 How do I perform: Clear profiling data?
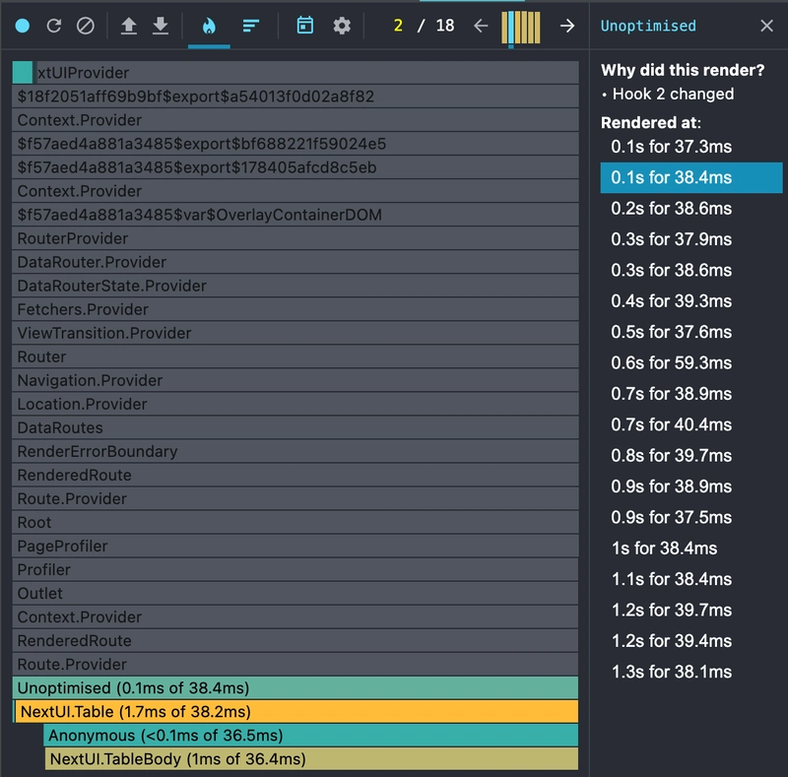pos(86,26)
